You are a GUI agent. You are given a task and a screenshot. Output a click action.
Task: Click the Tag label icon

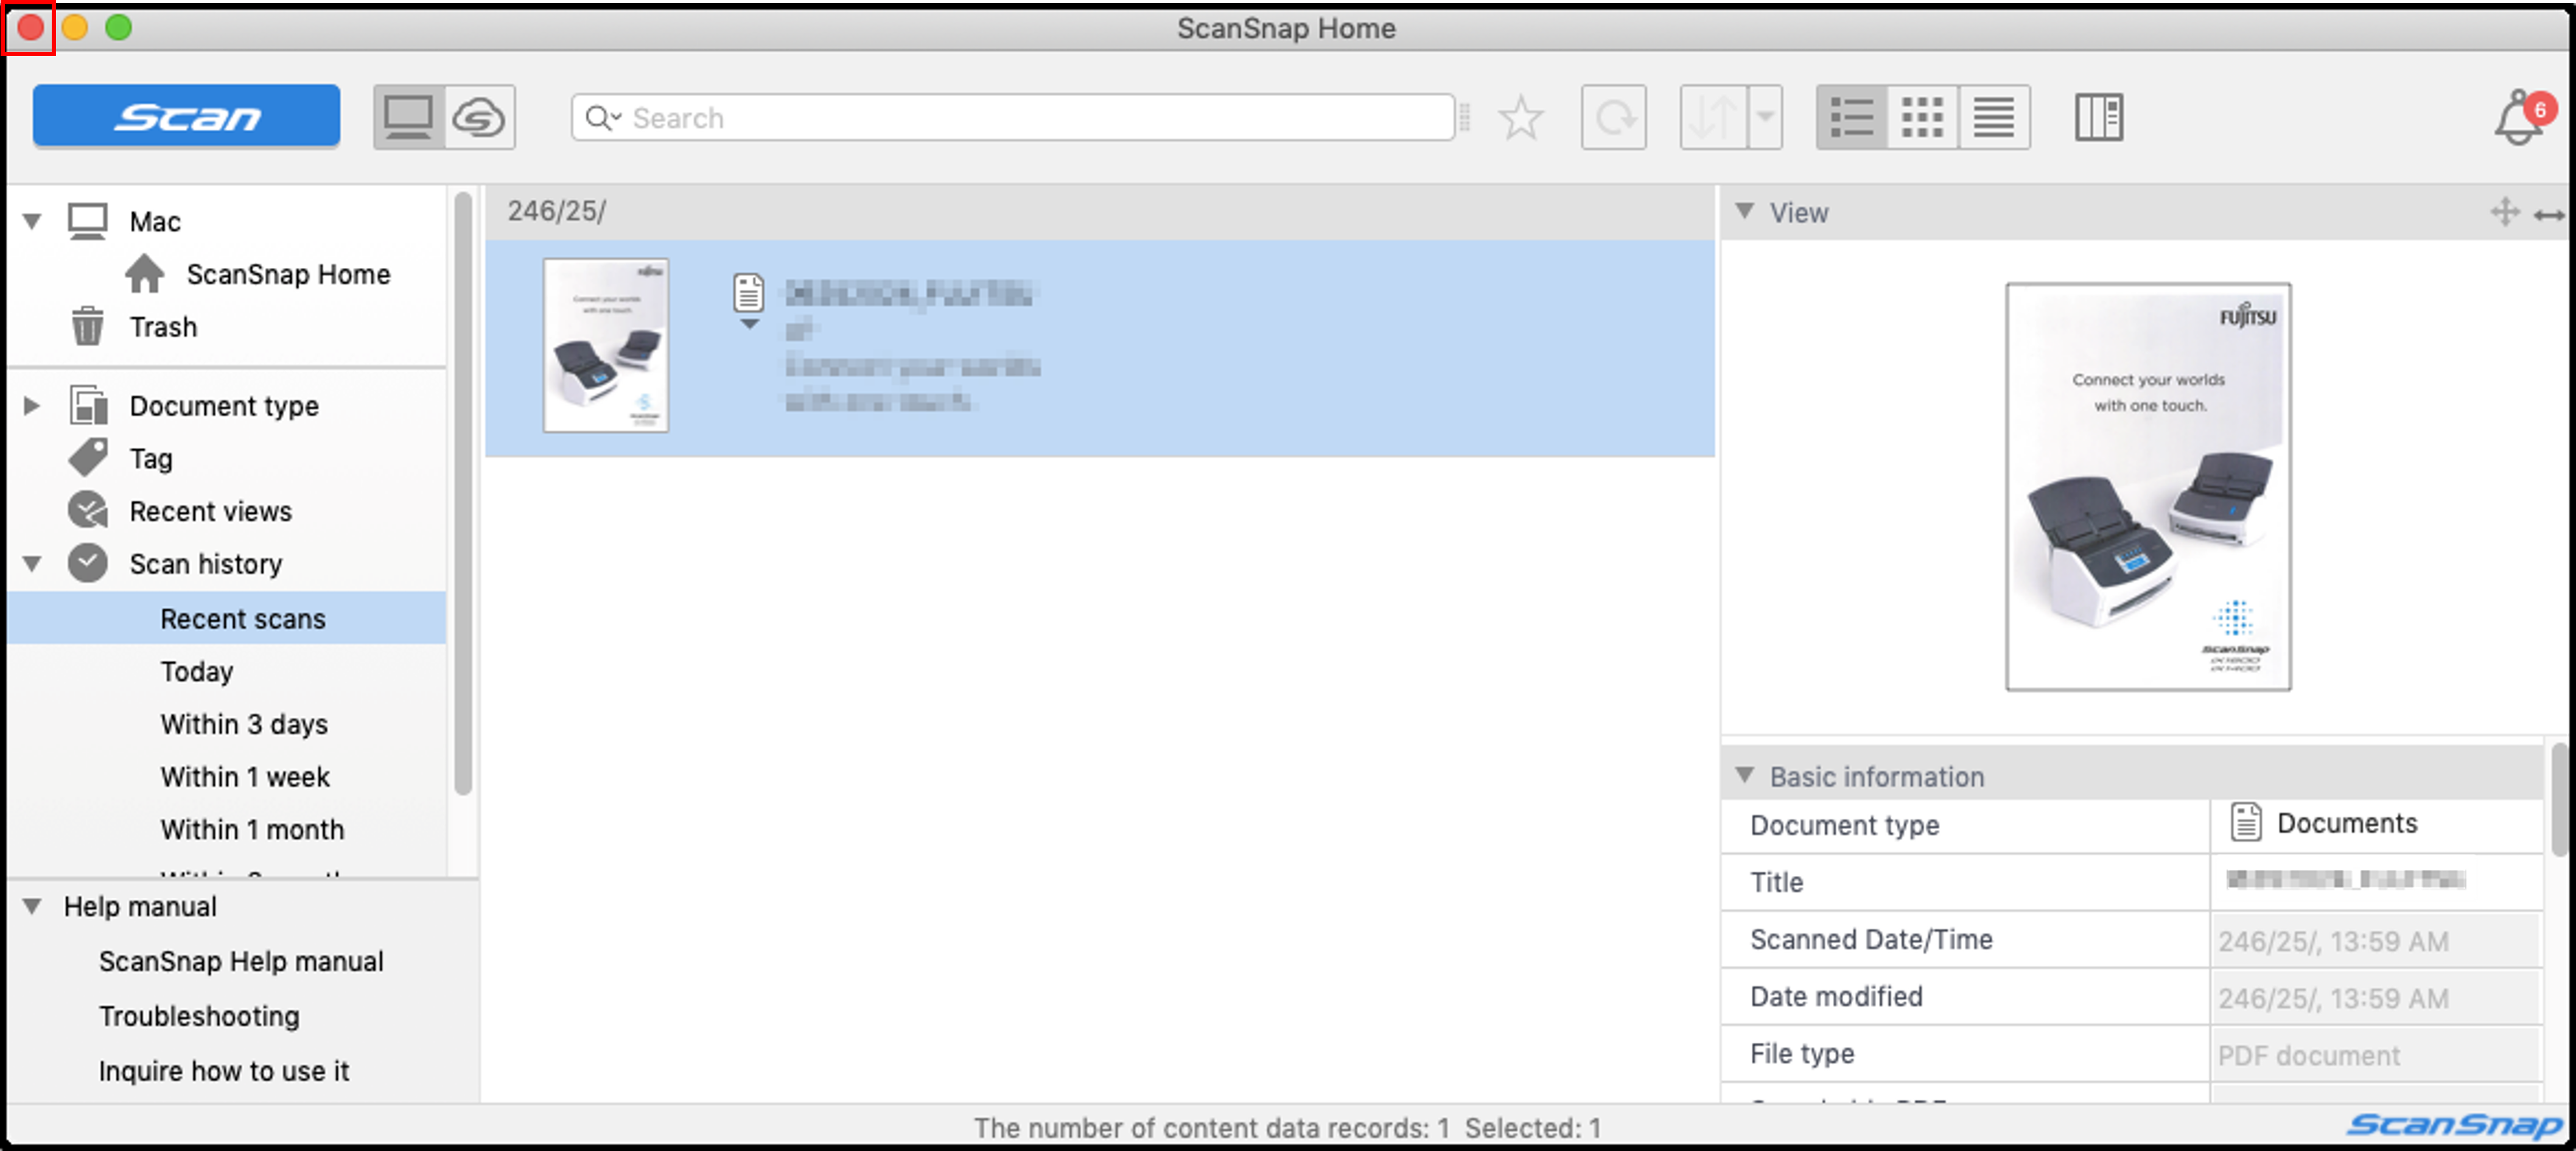tap(89, 458)
